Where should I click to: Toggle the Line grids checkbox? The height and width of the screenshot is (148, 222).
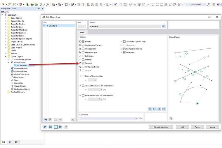124,52
